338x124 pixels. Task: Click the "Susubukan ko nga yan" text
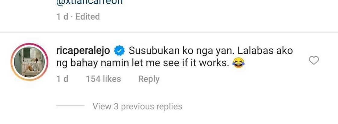pyautogui.click(x=179, y=50)
